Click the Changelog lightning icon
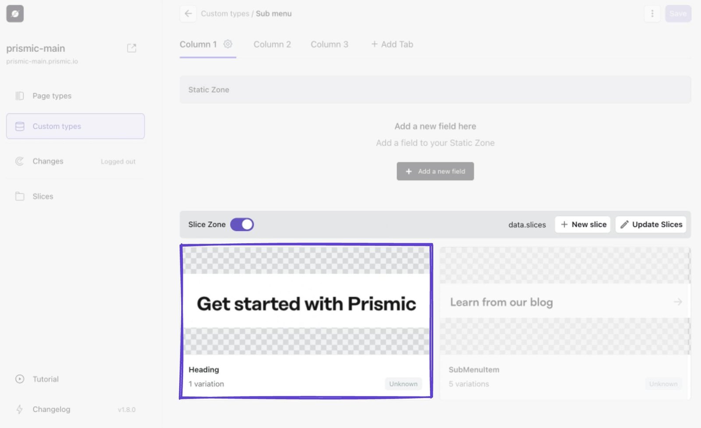The width and height of the screenshot is (701, 428). click(20, 409)
